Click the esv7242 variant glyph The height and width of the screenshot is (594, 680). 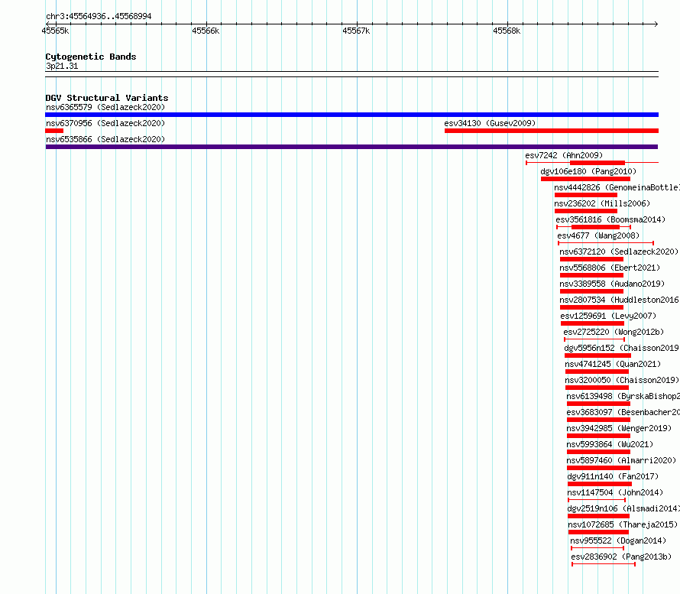coord(592,163)
